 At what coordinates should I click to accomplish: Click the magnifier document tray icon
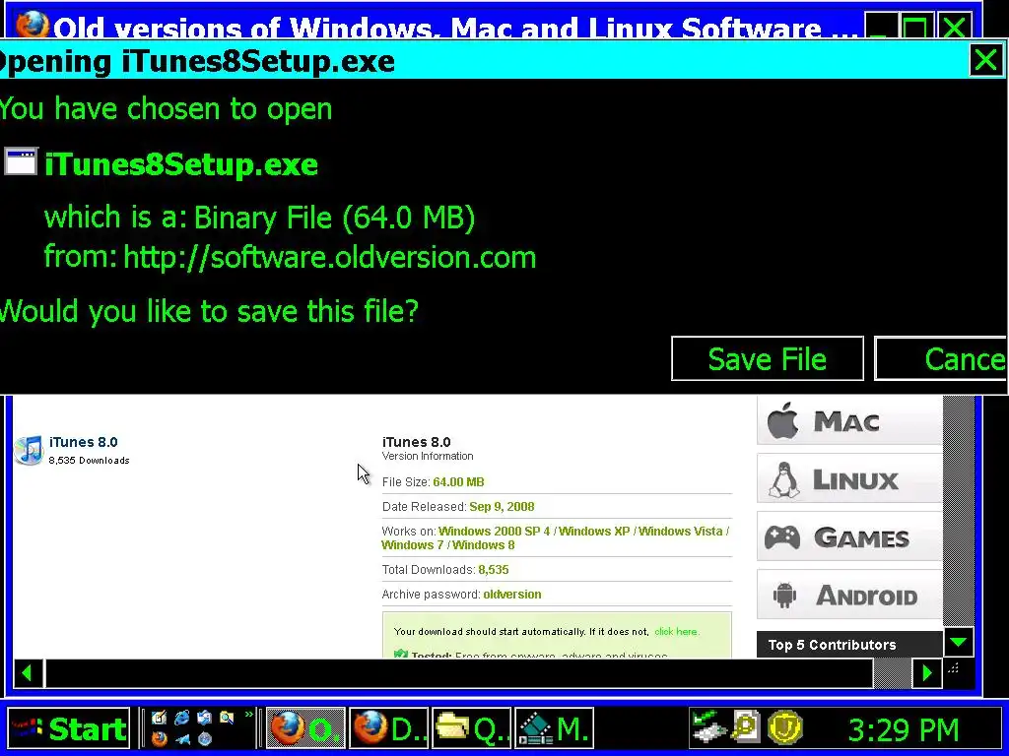click(x=747, y=728)
